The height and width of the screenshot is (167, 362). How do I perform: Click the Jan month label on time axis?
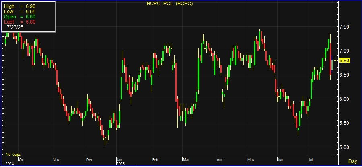tap(119, 159)
